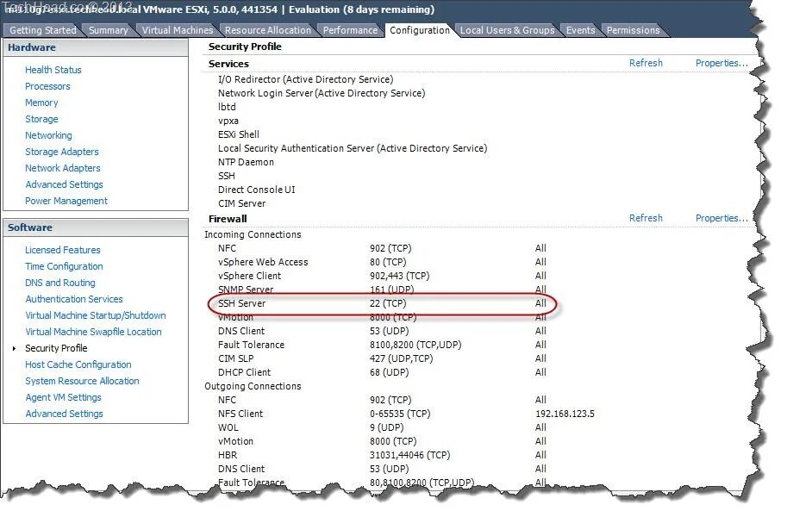The height and width of the screenshot is (517, 787).
Task: Select incoming DNS Client firewall row
Action: pyautogui.click(x=383, y=331)
